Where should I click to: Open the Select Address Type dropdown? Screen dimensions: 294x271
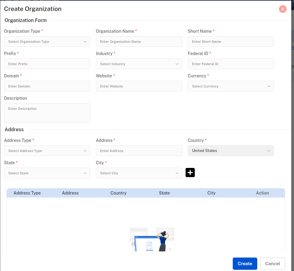[47, 151]
